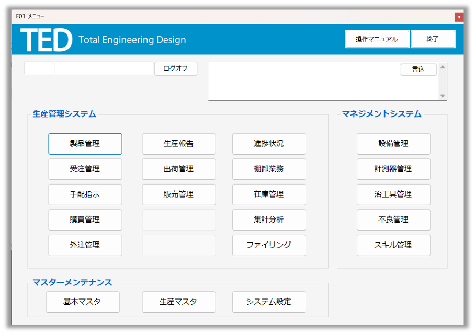Launch 棚卸業務 module

click(268, 169)
